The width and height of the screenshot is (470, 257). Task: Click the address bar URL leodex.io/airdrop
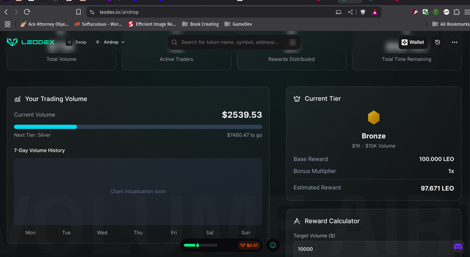pos(119,12)
